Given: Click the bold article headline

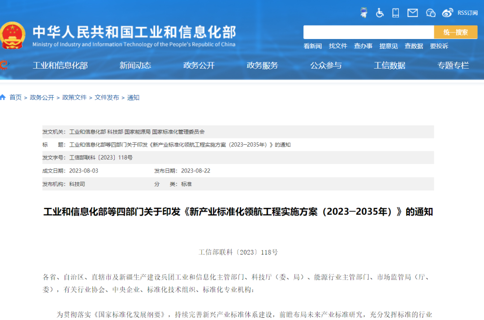Looking at the screenshot, I should (238, 212).
